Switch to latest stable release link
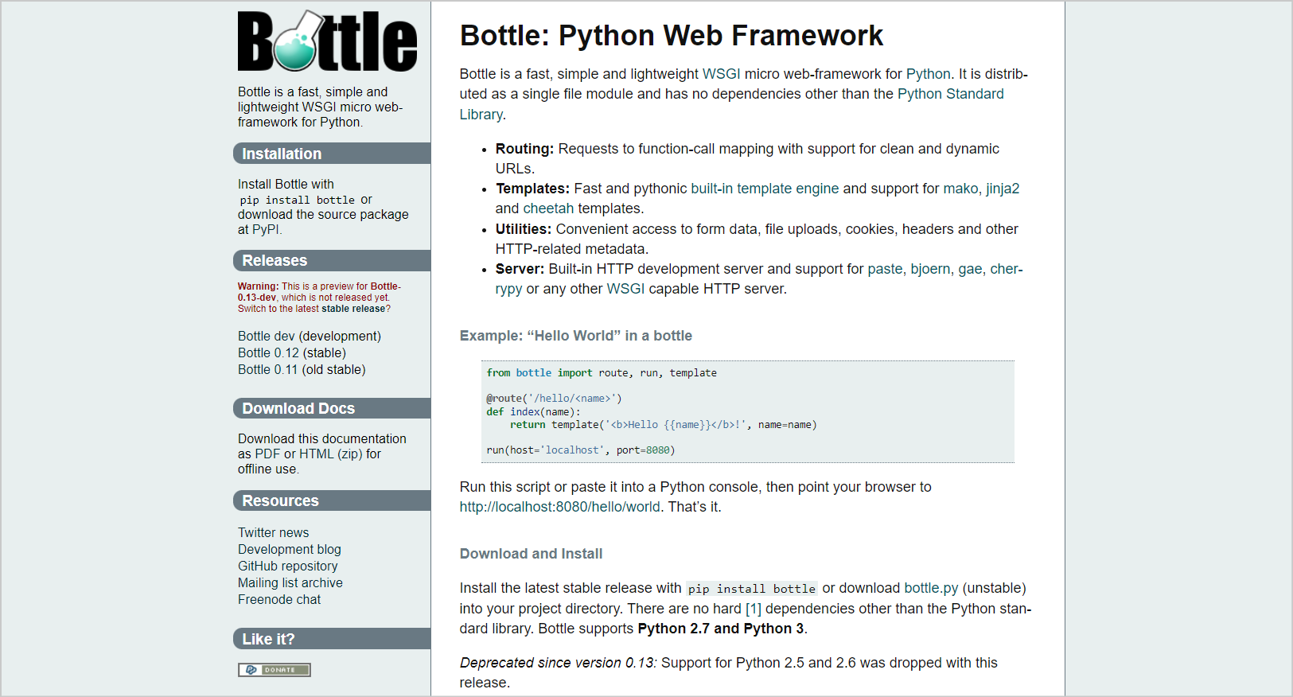The image size is (1293, 697). click(353, 309)
